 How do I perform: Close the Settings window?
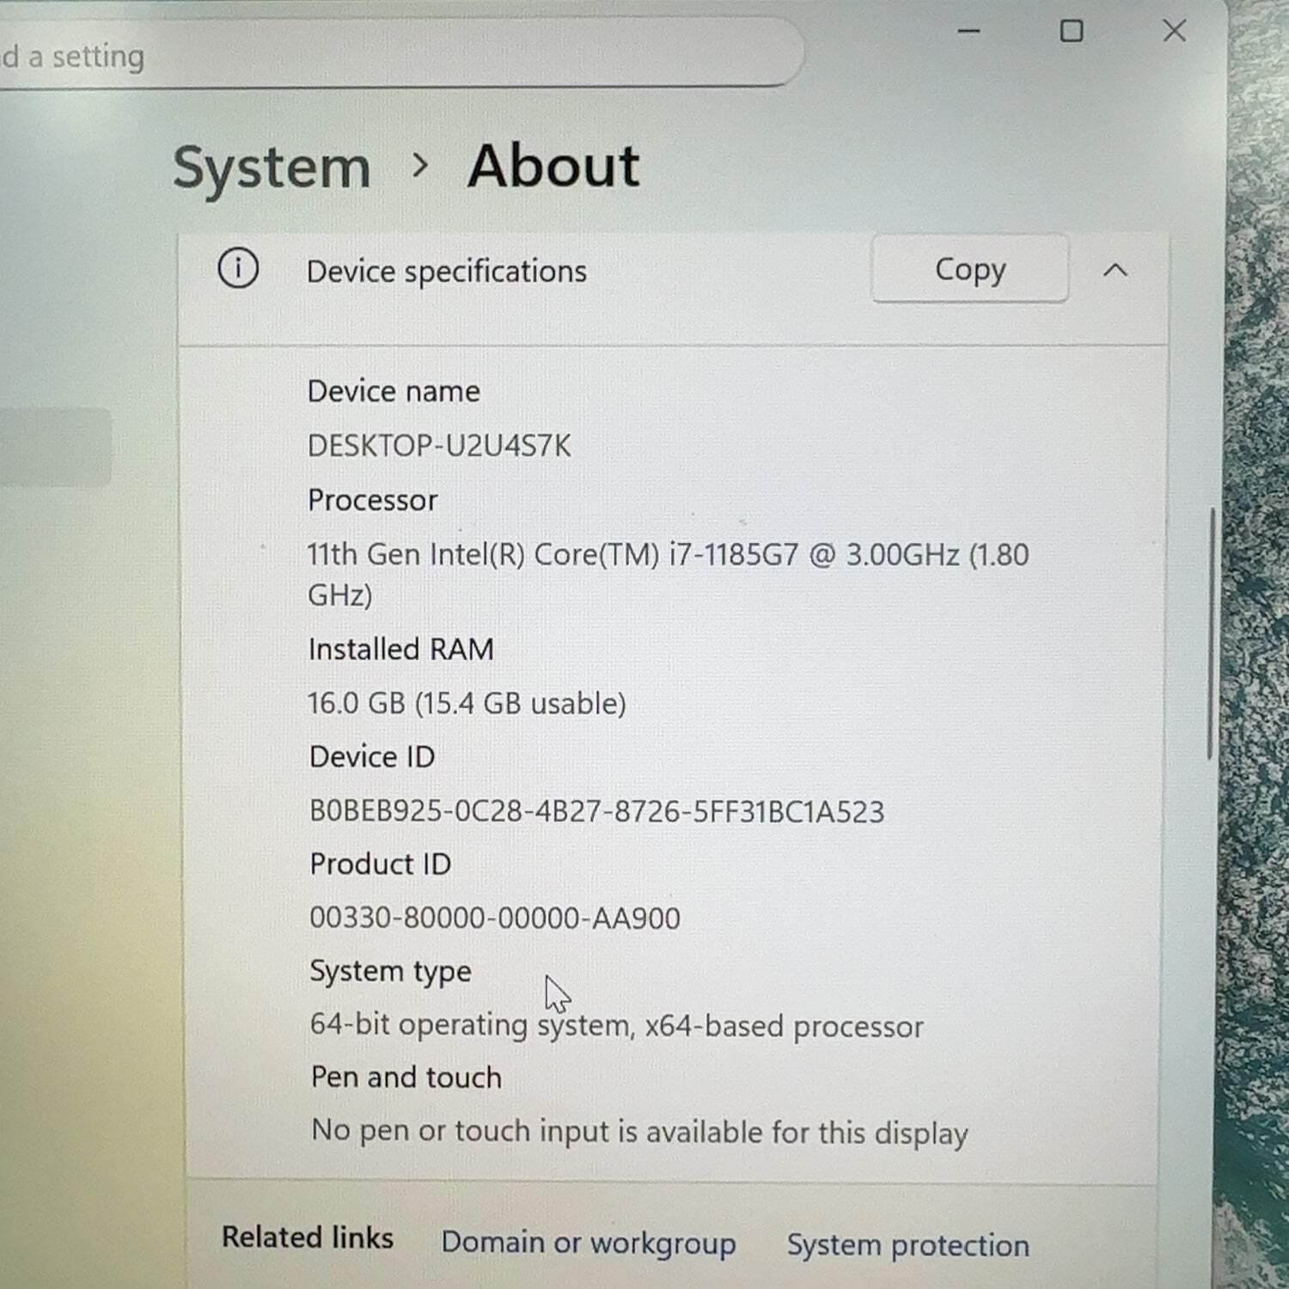coord(1175,32)
